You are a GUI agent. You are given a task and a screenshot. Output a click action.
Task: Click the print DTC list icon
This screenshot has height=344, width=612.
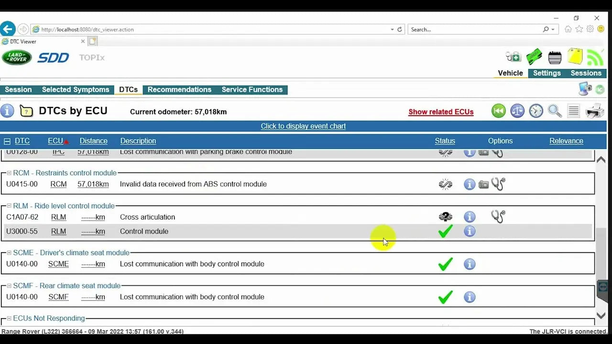click(x=595, y=111)
